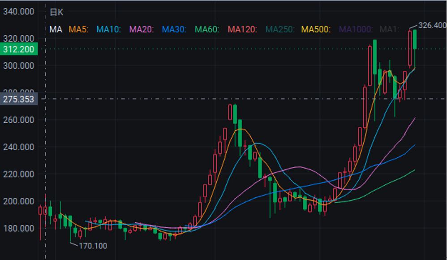Viewport: 447px width, 260px height.
Task: Select the green MA60 legend label
Action: pos(207,30)
